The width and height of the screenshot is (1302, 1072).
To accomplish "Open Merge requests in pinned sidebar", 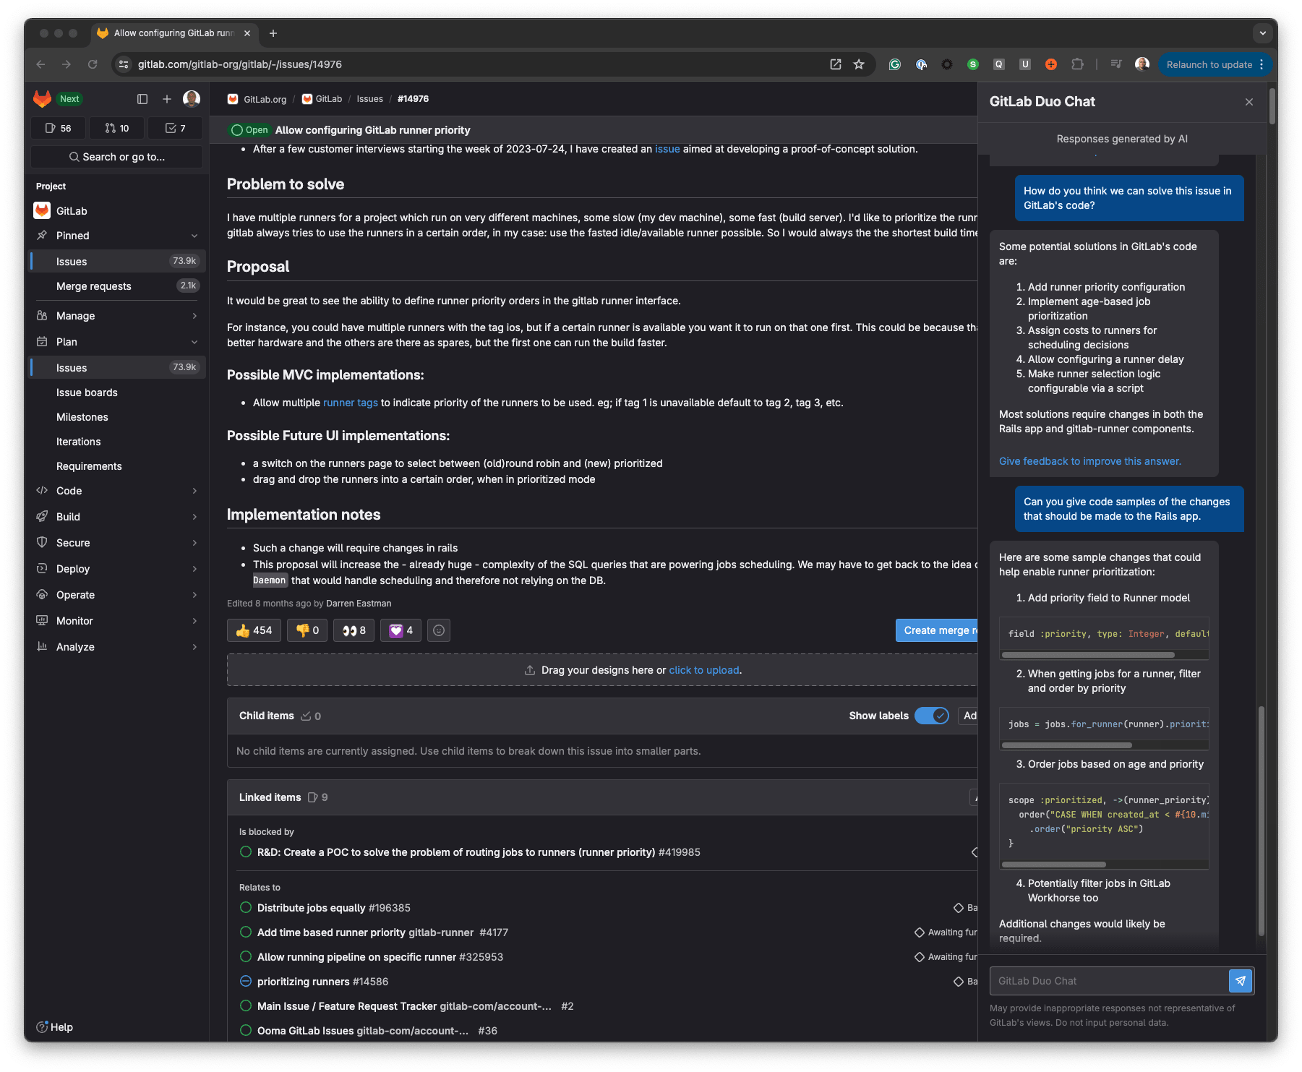I will [x=118, y=286].
